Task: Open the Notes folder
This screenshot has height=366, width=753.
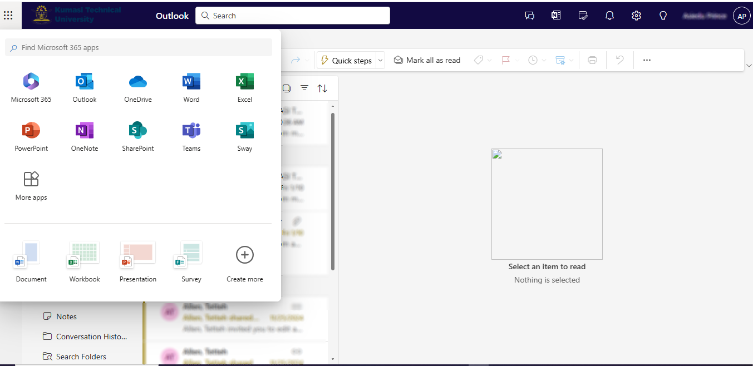Action: tap(66, 316)
